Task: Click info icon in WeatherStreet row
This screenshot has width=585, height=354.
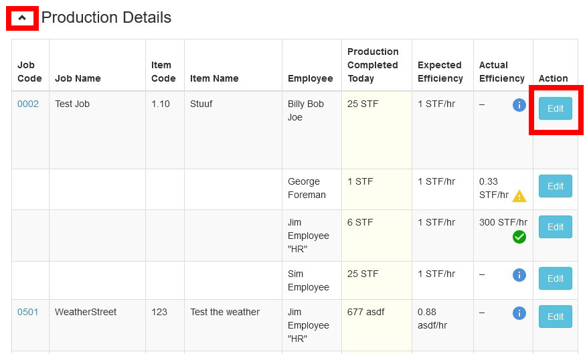Action: (519, 313)
